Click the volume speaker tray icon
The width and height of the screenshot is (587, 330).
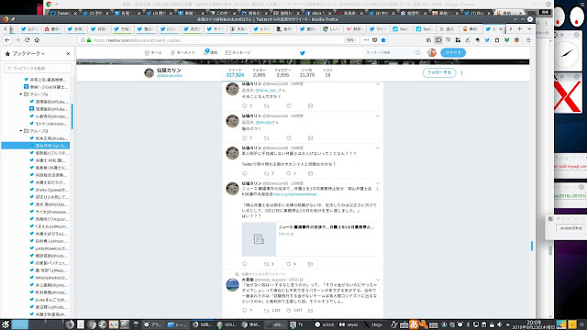[x=499, y=324]
